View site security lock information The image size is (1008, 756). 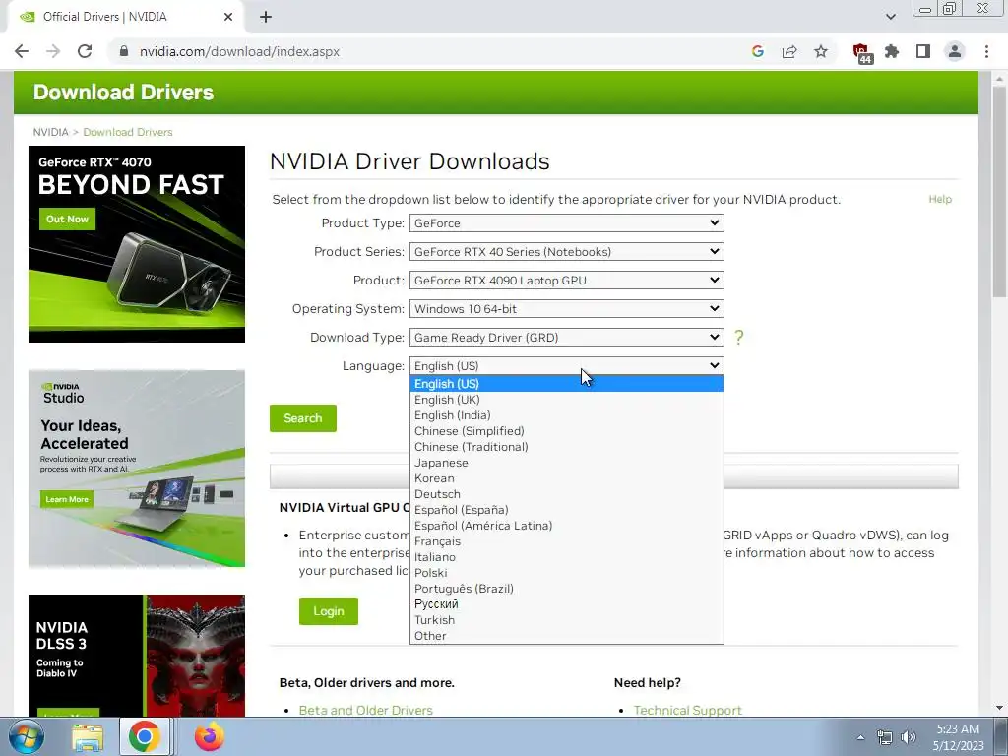[x=125, y=51]
